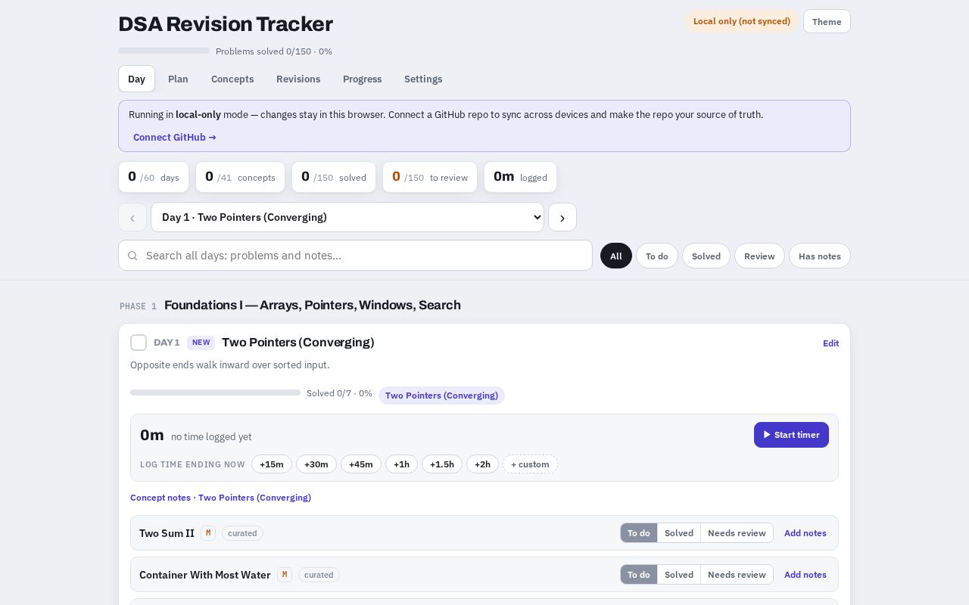Select the Day tab
Image resolution: width=969 pixels, height=605 pixels.
(x=136, y=79)
